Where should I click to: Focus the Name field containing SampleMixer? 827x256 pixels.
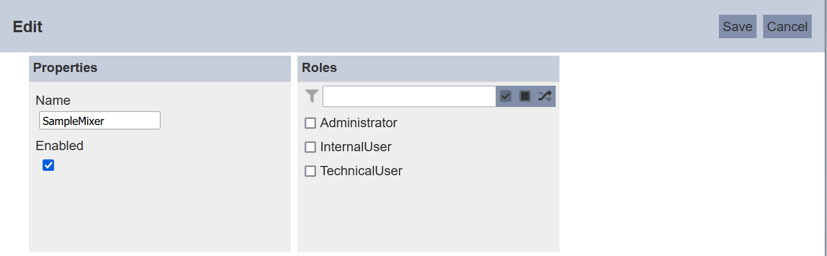point(100,121)
